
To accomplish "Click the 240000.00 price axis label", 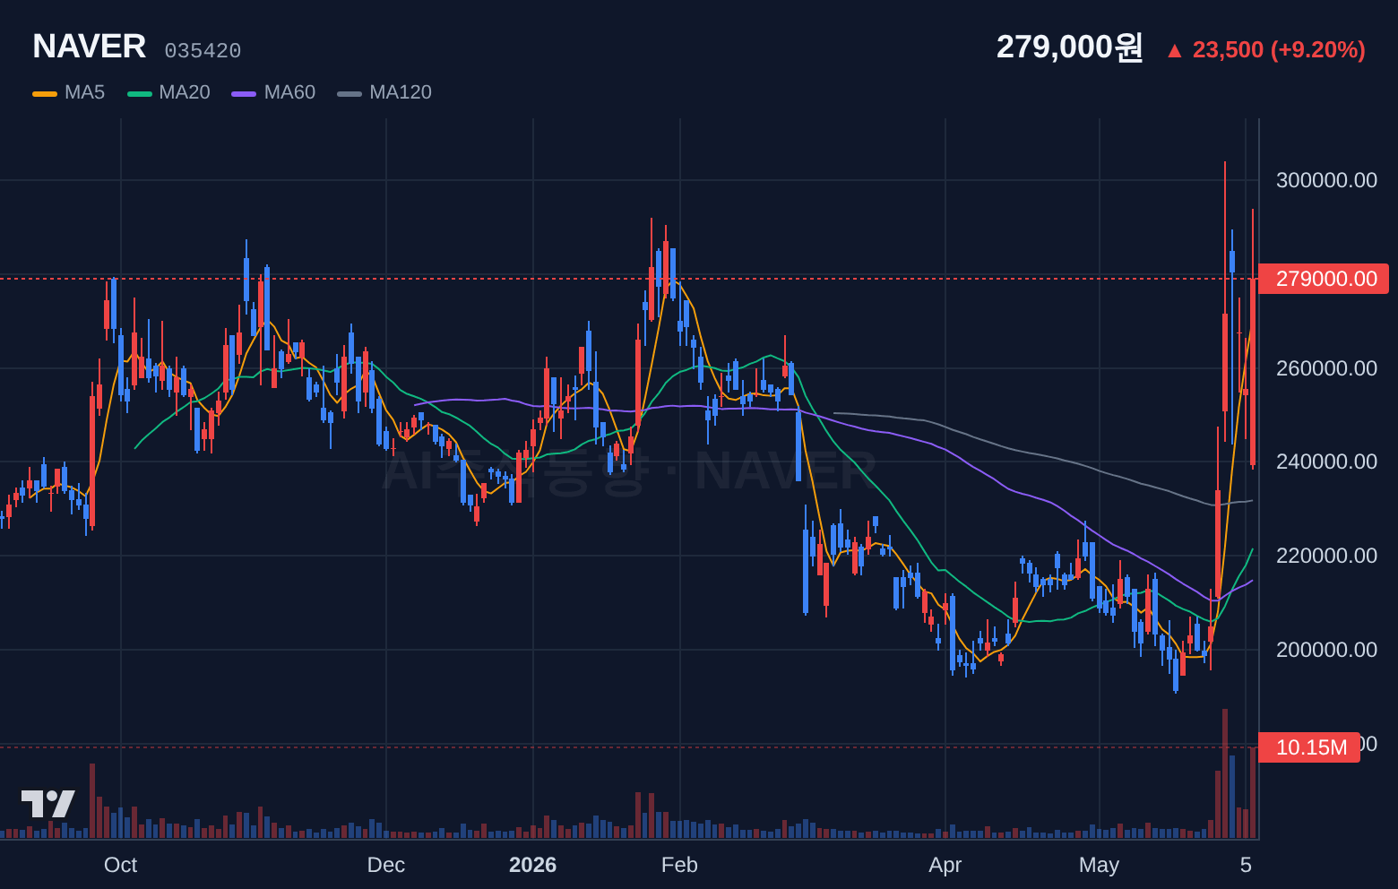I will pyautogui.click(x=1326, y=462).
